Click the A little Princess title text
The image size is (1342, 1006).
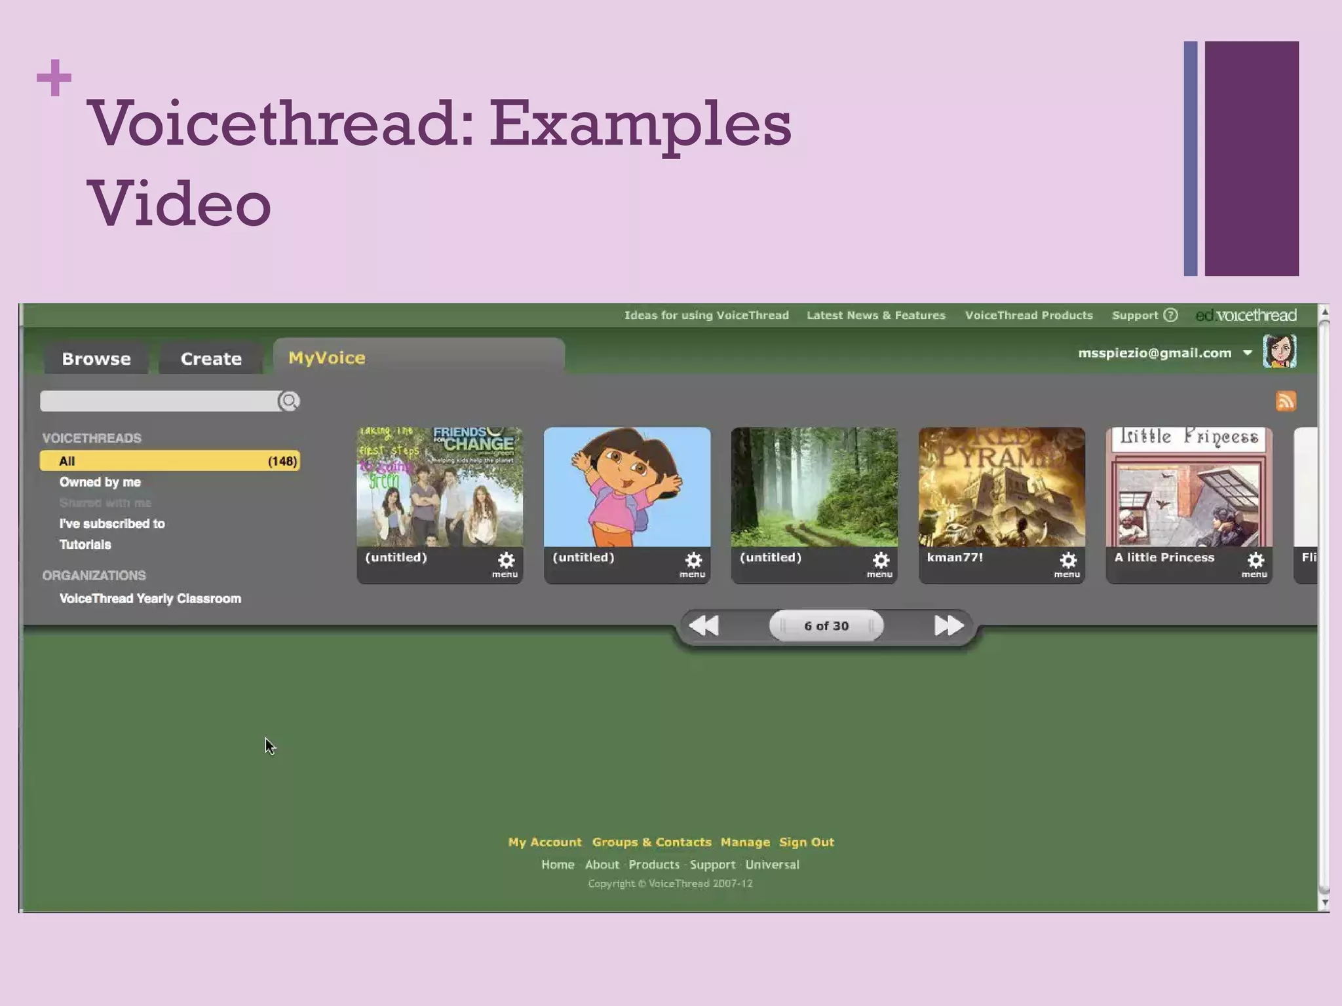coord(1164,557)
